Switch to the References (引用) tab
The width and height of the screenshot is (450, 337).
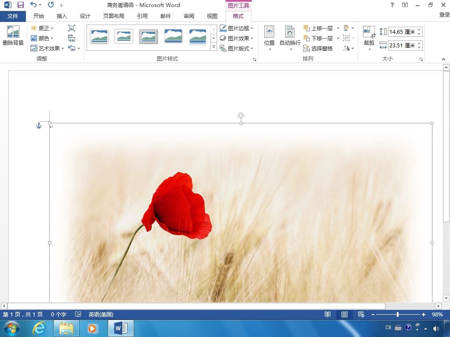[x=142, y=16]
